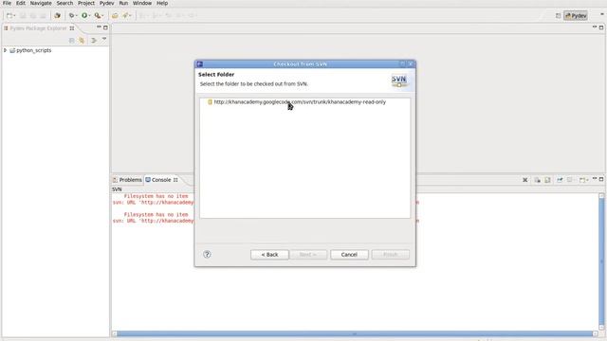This screenshot has height=341, width=607.
Task: Open the Run dropdown arrow
Action: click(x=89, y=16)
